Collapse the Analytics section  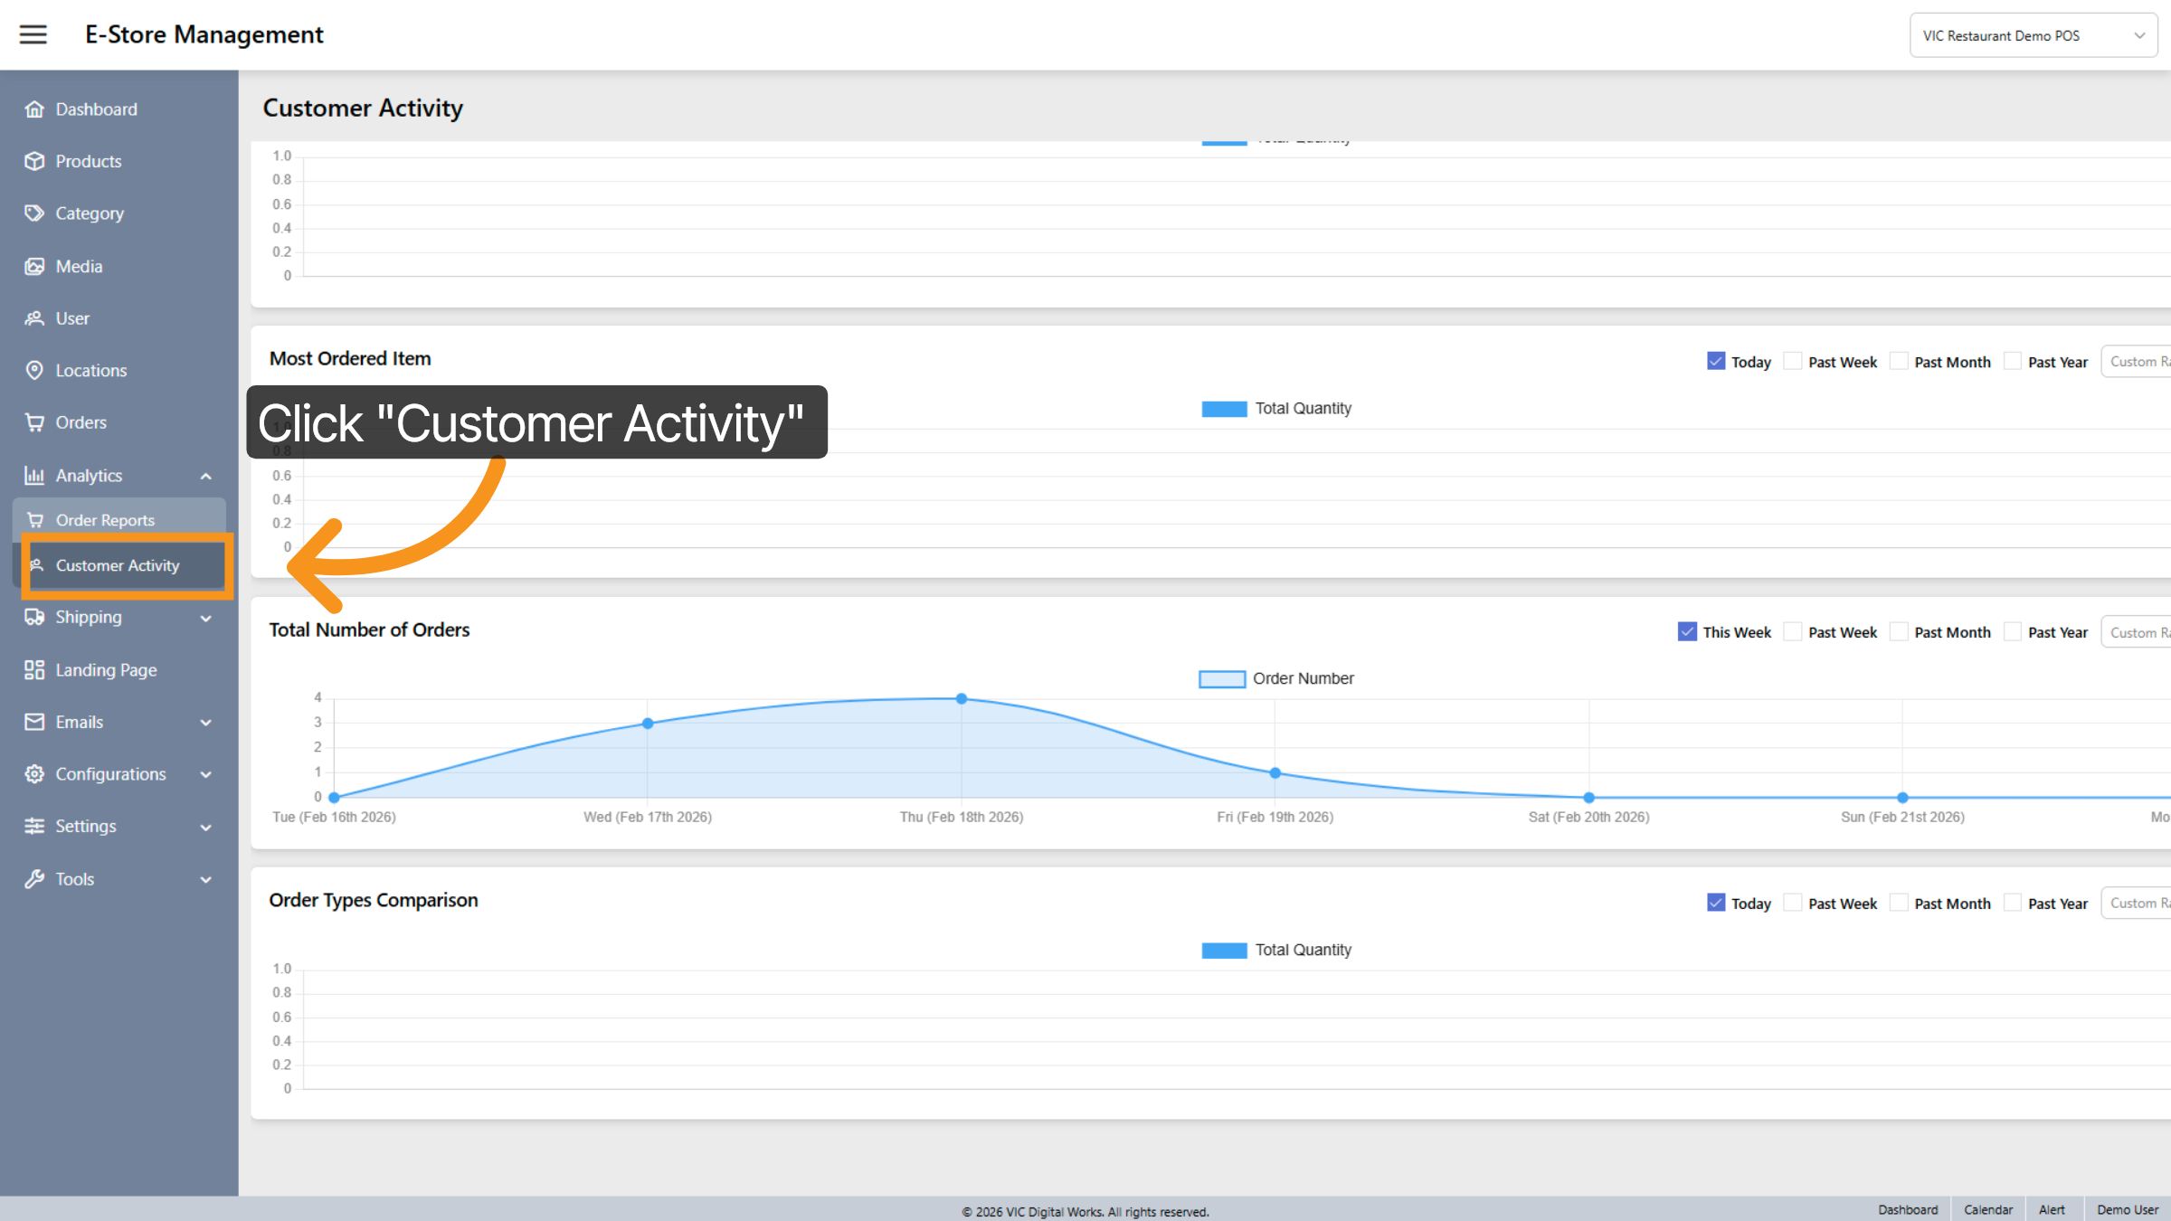[206, 475]
